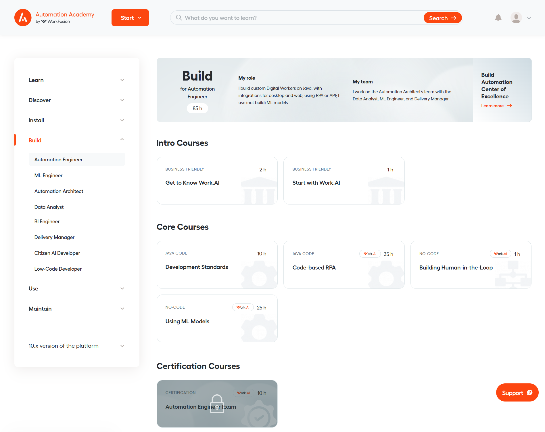The width and height of the screenshot is (545, 432).
Task: Click the Work.AI badge on Code-based RPA
Action: click(x=370, y=254)
